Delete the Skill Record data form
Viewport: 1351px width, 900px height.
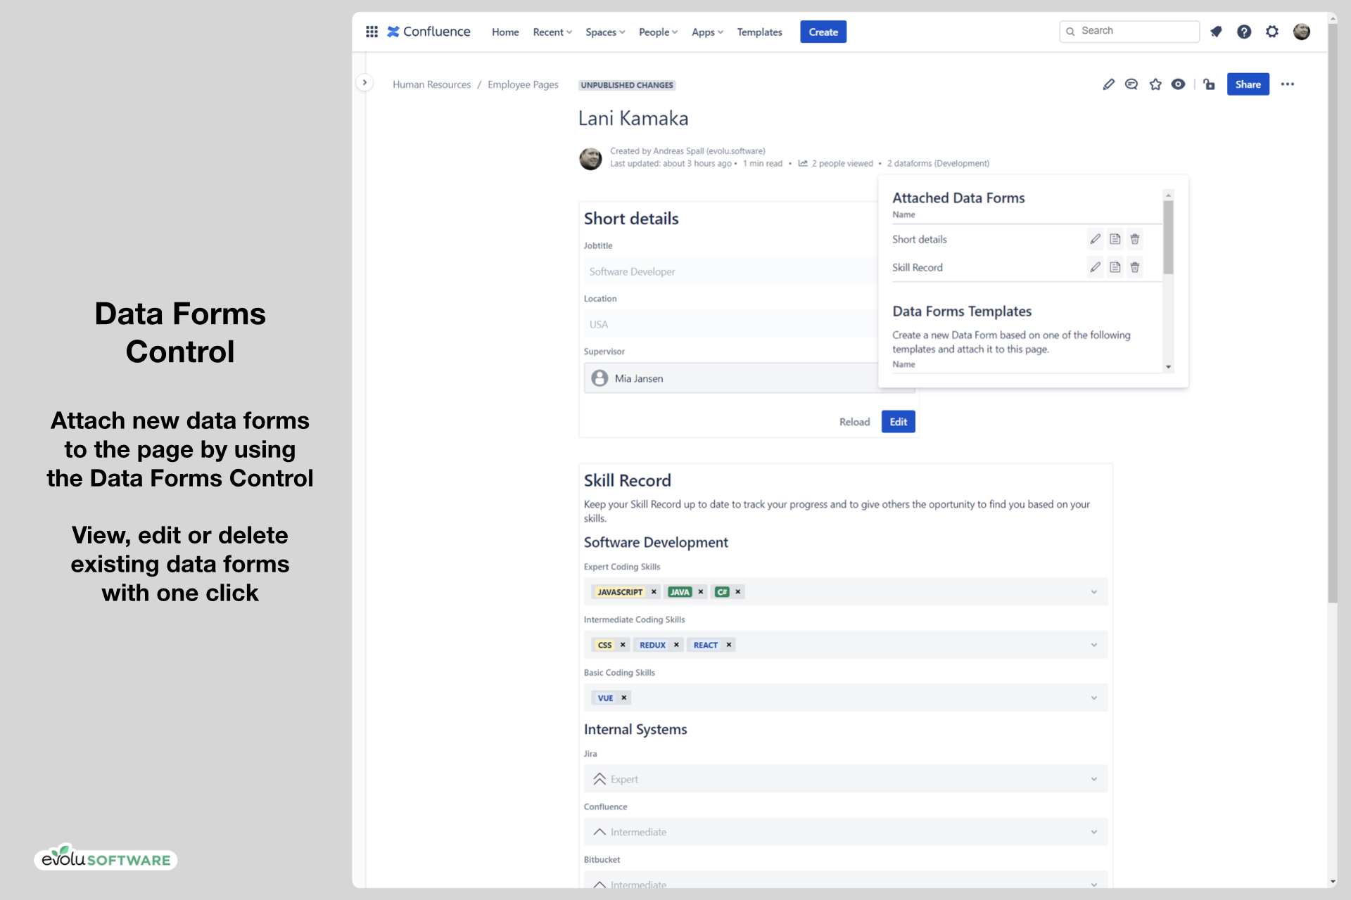pyautogui.click(x=1135, y=267)
